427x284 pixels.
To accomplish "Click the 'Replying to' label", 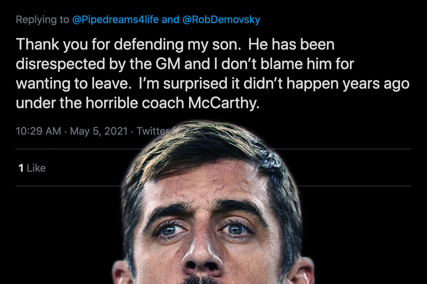I will coord(42,20).
